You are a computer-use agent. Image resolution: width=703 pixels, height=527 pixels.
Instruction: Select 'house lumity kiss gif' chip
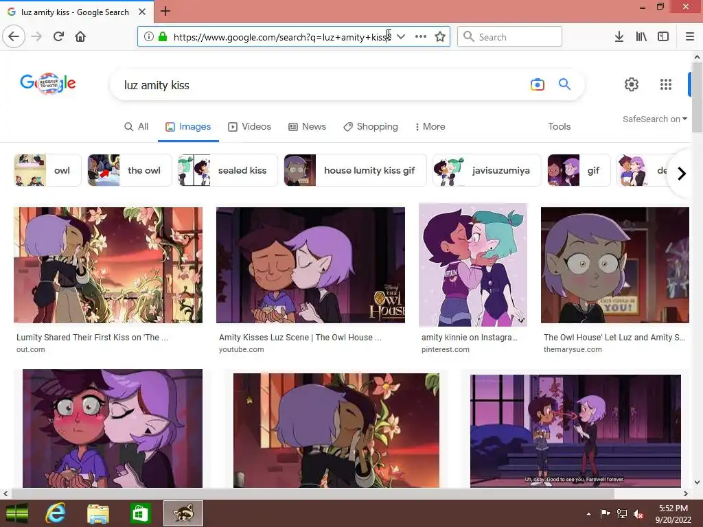(x=355, y=170)
